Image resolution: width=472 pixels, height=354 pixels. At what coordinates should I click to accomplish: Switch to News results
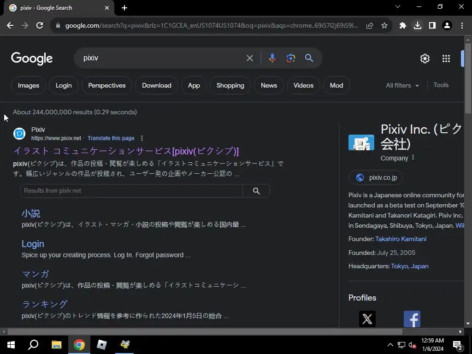tap(269, 85)
